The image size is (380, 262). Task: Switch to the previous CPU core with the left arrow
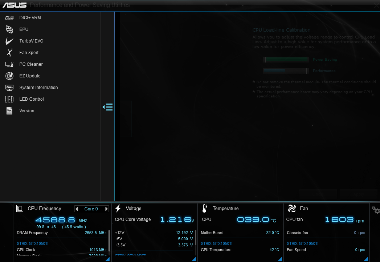77,209
